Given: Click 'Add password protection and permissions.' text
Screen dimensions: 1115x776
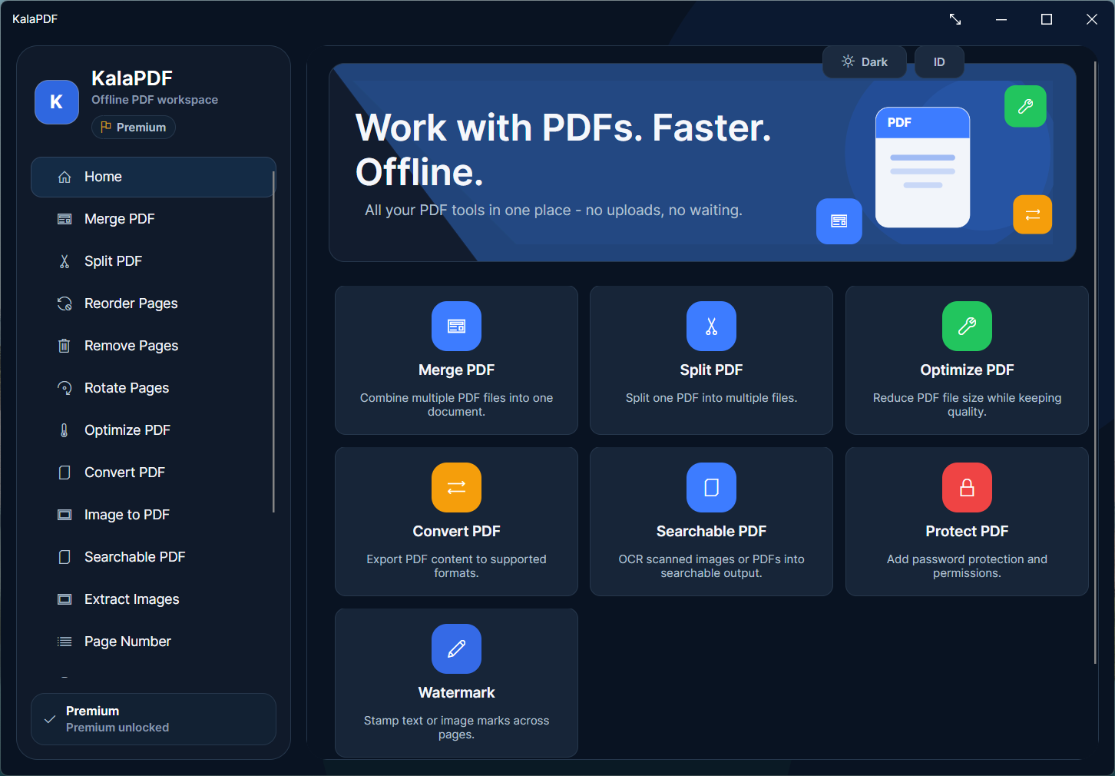Looking at the screenshot, I should pos(967,566).
